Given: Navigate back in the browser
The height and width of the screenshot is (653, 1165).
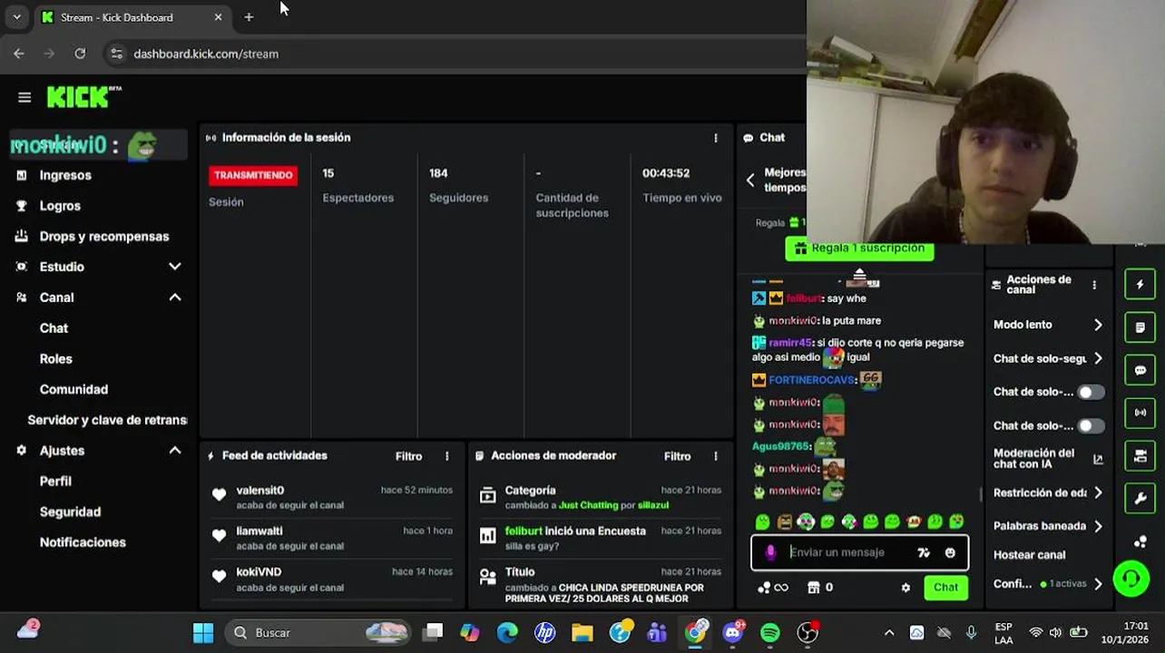Looking at the screenshot, I should [19, 54].
